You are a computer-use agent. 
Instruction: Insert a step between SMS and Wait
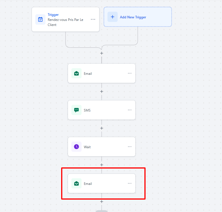click(102, 128)
